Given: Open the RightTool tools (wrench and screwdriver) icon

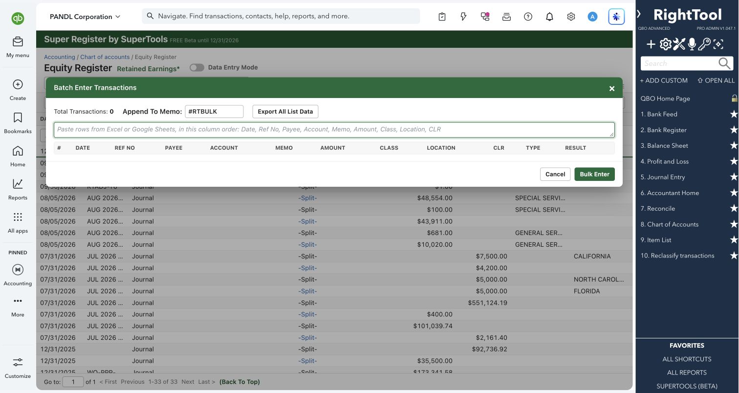Looking at the screenshot, I should [679, 45].
